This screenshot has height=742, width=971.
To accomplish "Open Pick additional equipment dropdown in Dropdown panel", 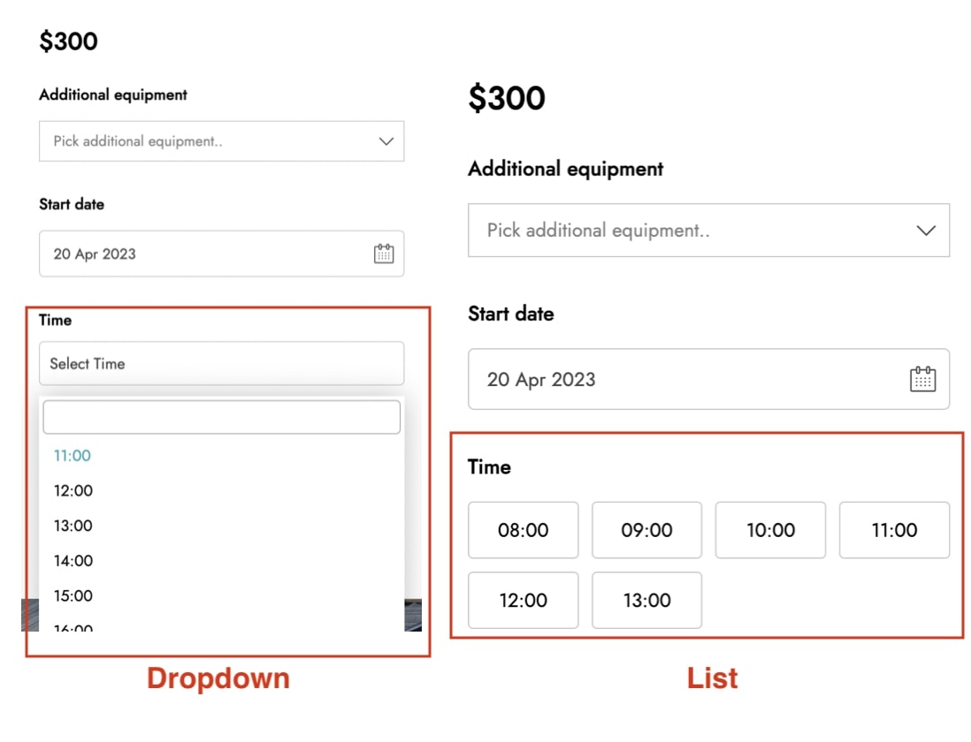I will click(222, 141).
